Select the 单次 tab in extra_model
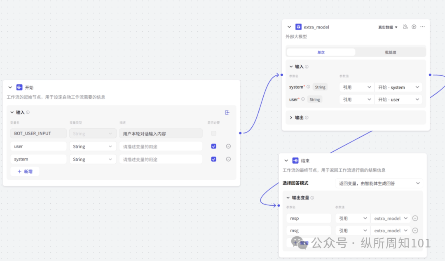445x261 pixels. tap(320, 52)
